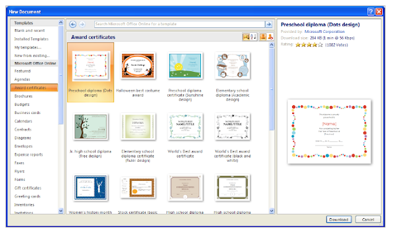Click the Cancel button
This screenshot has width=397, height=233.
click(368, 219)
